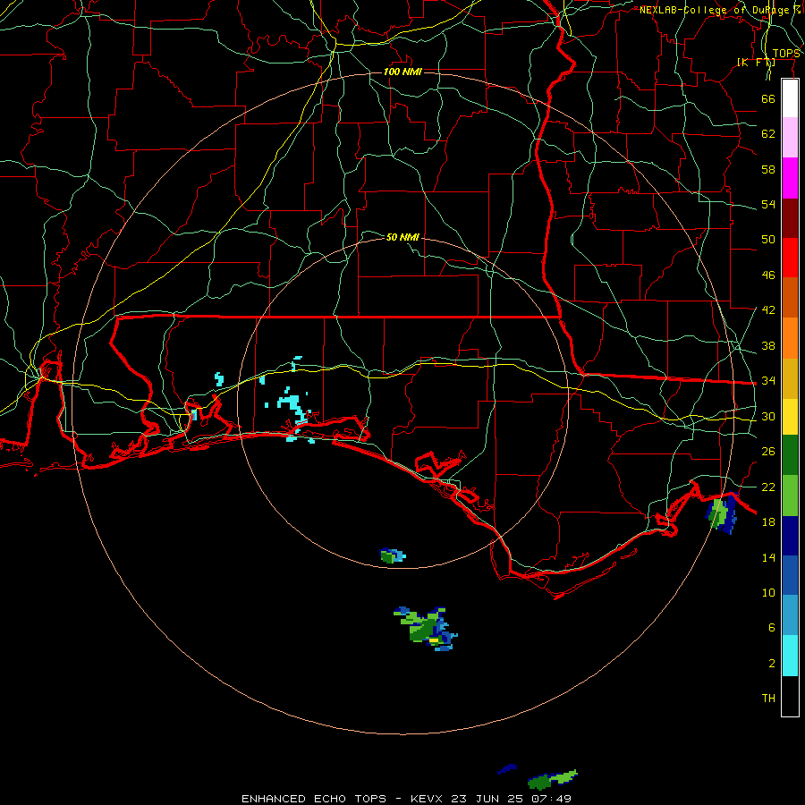Click the legend value "50"
805x805 pixels.
(768, 239)
